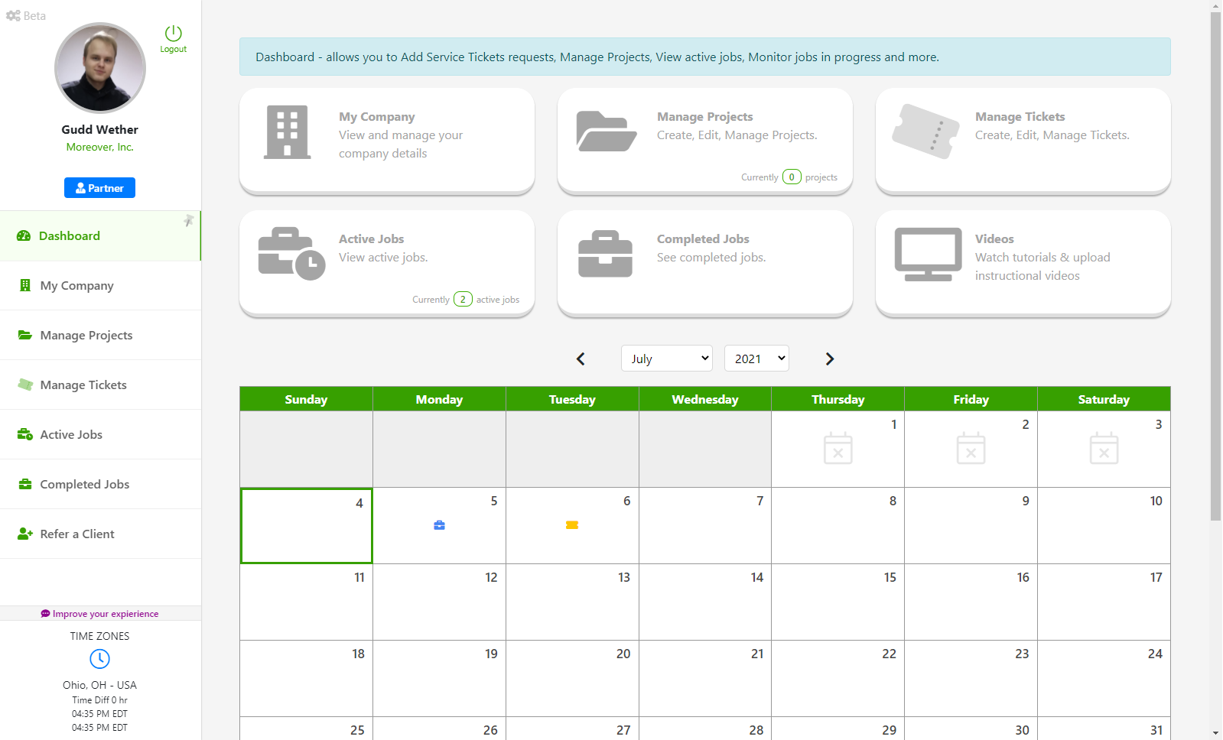This screenshot has width=1223, height=740.
Task: Click the Videos monitor icon
Action: pyautogui.click(x=928, y=255)
